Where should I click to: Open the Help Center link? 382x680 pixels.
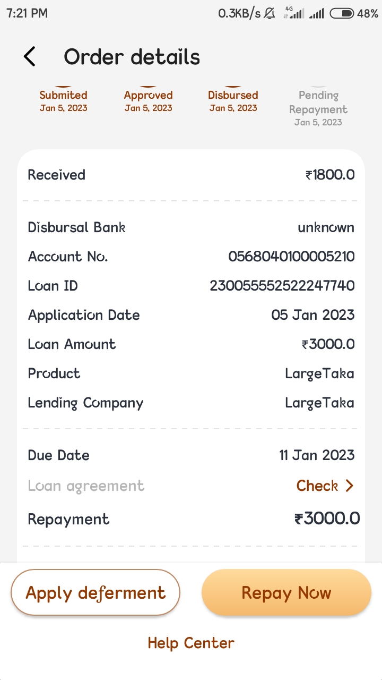[191, 643]
